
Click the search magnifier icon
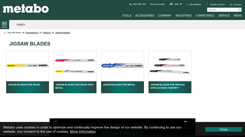pos(239,10)
